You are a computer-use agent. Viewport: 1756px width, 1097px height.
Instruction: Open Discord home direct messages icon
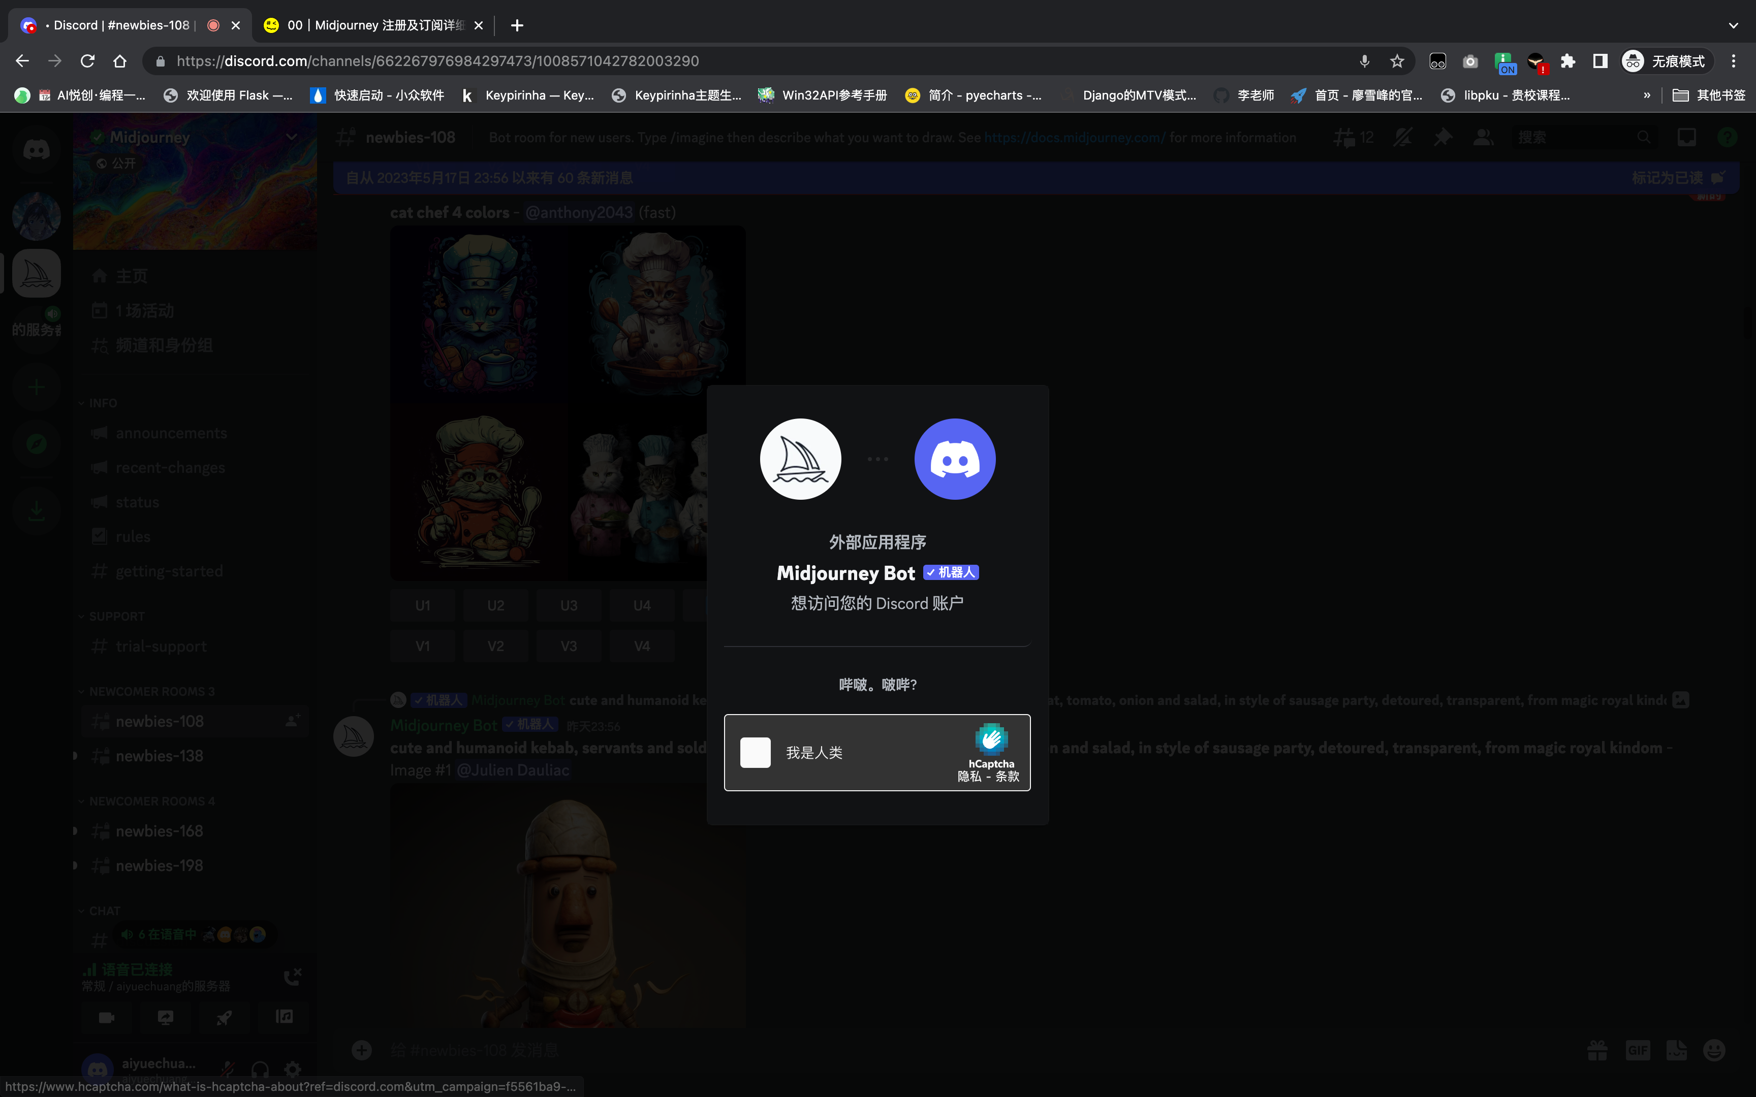tap(36, 150)
